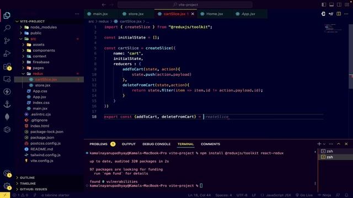Viewport: 353px width, 198px height.
Task: Toggle the secondary side bar layout icon
Action: (339, 5)
